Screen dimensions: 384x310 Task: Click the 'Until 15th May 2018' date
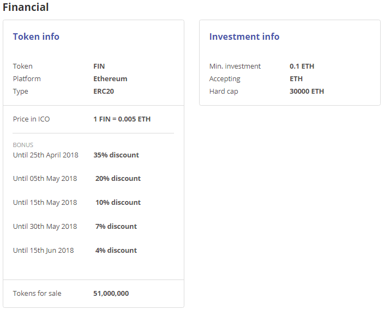pos(45,202)
